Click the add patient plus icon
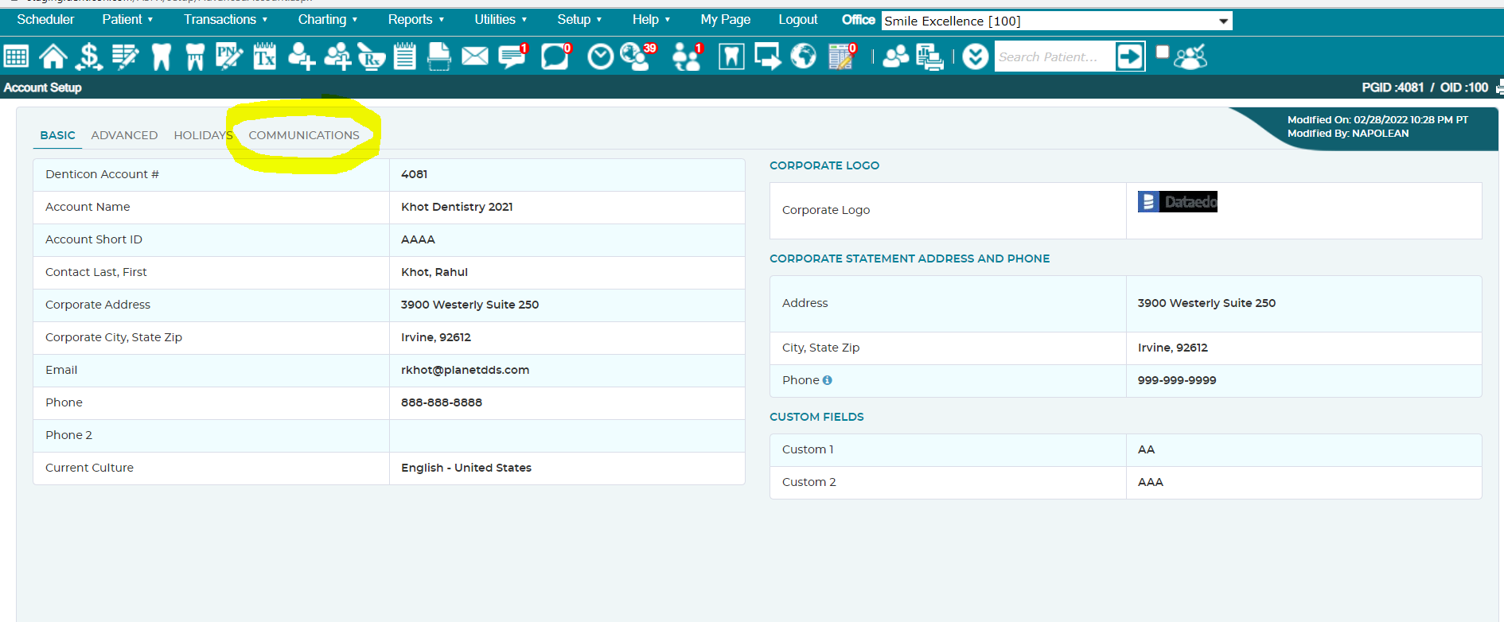Viewport: 1504px width, 622px height. (301, 56)
